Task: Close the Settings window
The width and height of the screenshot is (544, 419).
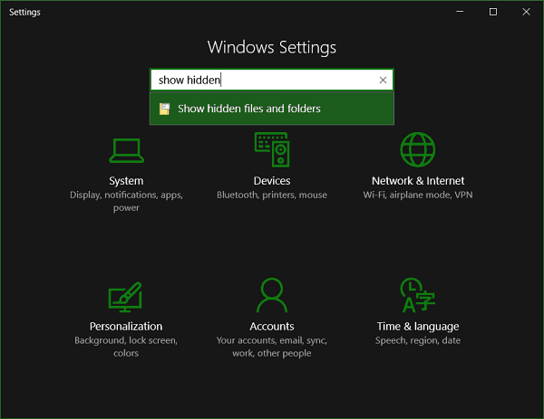Action: click(526, 12)
